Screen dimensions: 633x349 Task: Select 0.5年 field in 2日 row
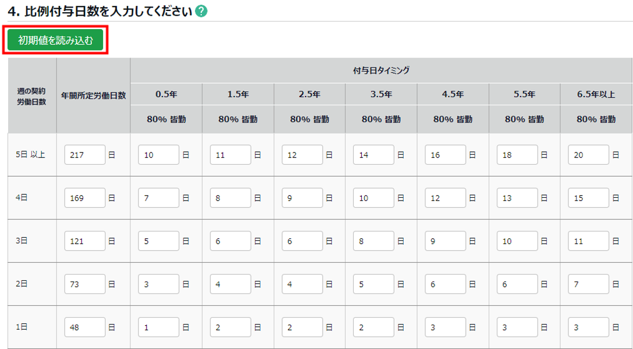[159, 284]
